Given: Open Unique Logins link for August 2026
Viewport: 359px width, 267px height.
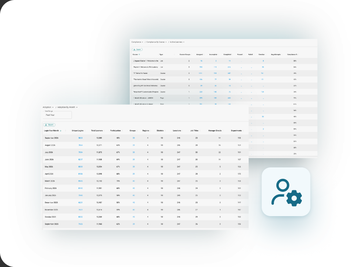Looking at the screenshot, I should (x=80, y=145).
